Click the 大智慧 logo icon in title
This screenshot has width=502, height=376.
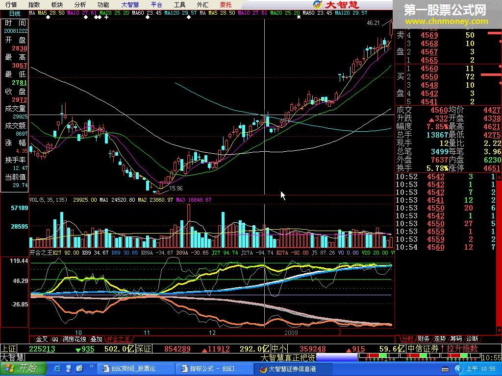pos(318,4)
